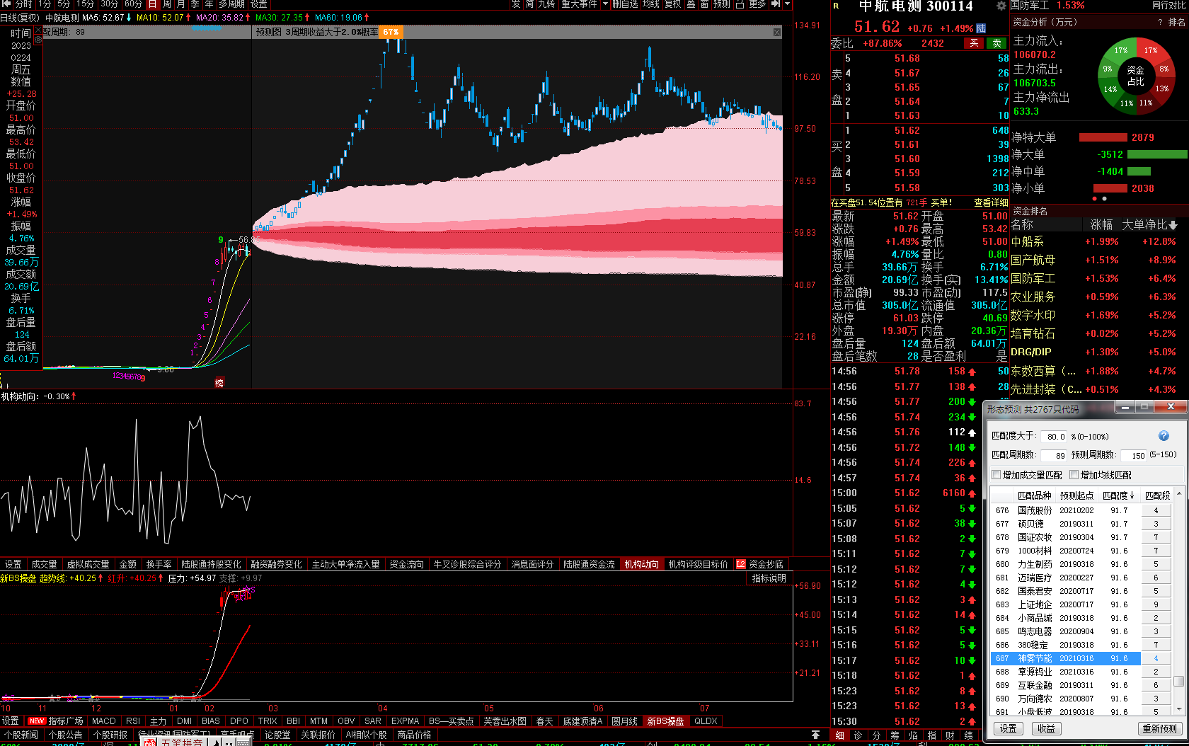Click the 榜 marker on the chart bottom
The height and width of the screenshot is (746, 1189).
point(219,383)
